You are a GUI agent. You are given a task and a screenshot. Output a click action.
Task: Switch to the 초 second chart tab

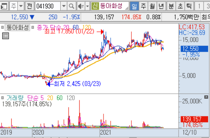tap(180, 6)
